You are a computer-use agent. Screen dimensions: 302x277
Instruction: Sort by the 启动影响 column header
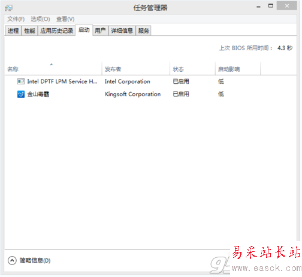(238, 69)
